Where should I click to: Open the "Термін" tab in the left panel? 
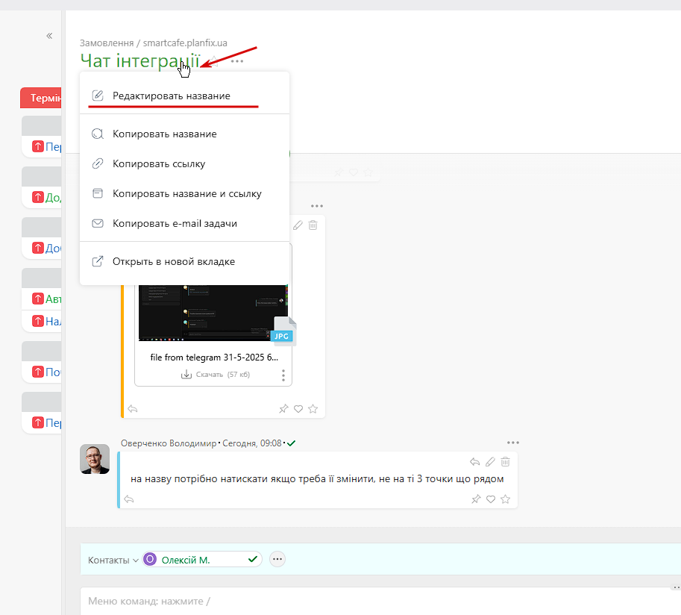(x=41, y=98)
